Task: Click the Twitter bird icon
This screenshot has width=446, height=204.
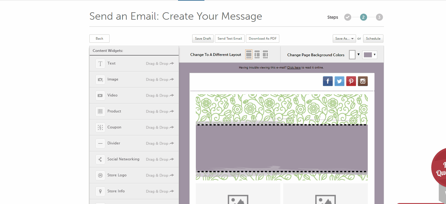Action: 339,81
